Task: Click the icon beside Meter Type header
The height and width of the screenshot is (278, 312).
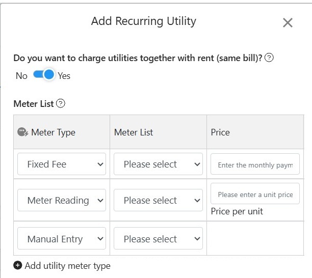Action: click(23, 132)
